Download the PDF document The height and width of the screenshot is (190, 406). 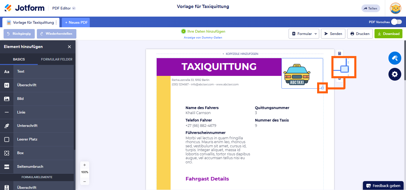click(x=388, y=33)
